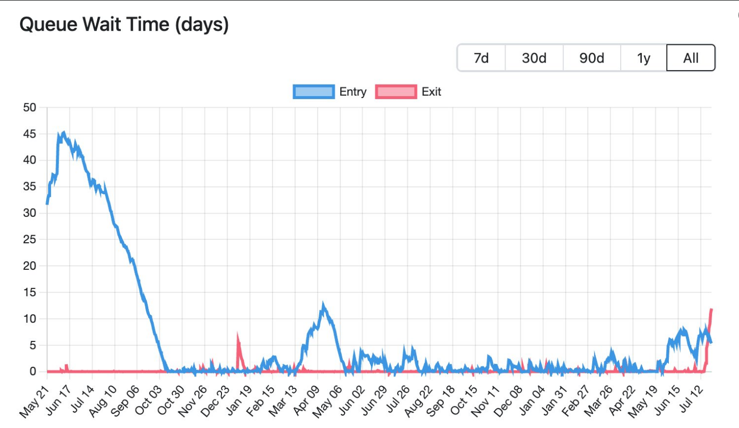Viewport: 739px width, 428px height.
Task: Click the Exit spike at the chart's right end
Action: pyautogui.click(x=711, y=310)
